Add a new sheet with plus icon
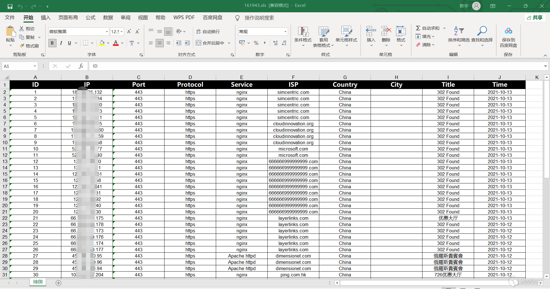The height and width of the screenshot is (289, 550). click(58, 283)
